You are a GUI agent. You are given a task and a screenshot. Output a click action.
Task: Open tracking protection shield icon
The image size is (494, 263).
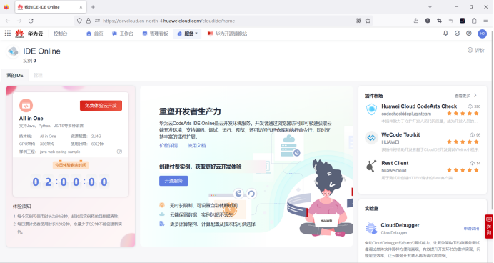coord(79,21)
